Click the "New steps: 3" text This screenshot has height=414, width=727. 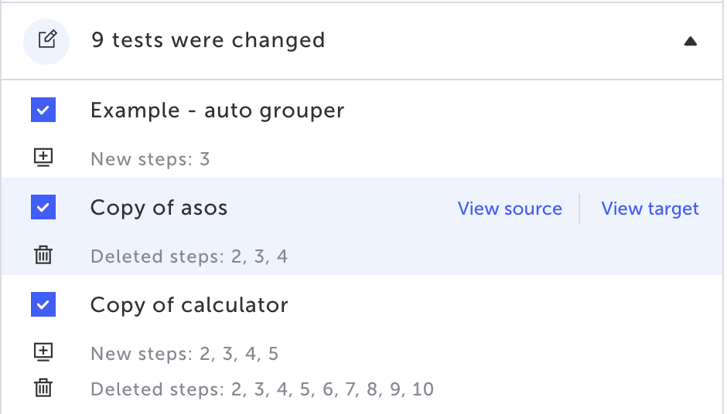coord(150,159)
